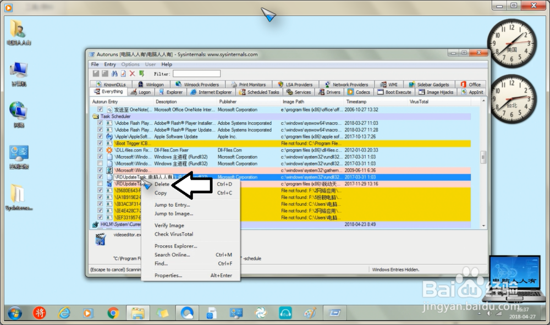The image size is (550, 325).
Task: Click the Filter input field
Action: click(x=196, y=74)
